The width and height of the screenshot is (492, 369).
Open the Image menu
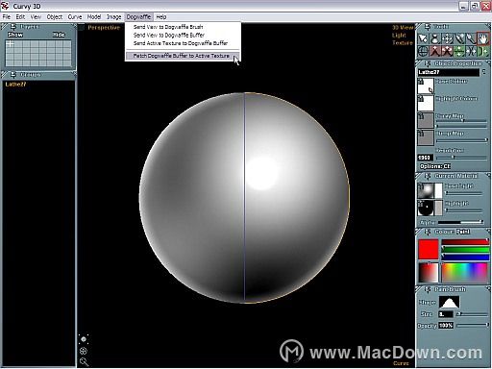113,17
